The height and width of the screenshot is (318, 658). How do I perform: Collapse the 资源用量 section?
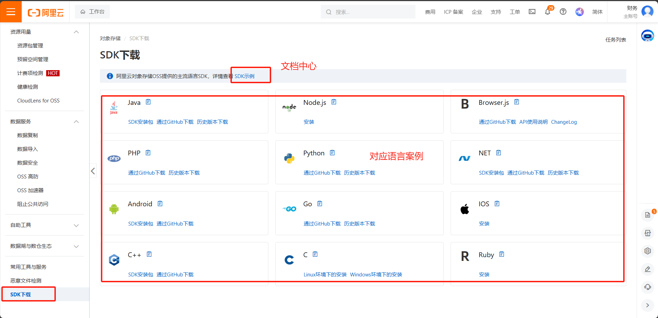coord(76,32)
